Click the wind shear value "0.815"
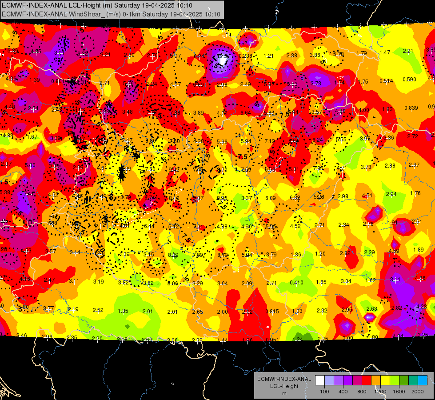The width and height of the screenshot is (435, 400). click(x=272, y=312)
